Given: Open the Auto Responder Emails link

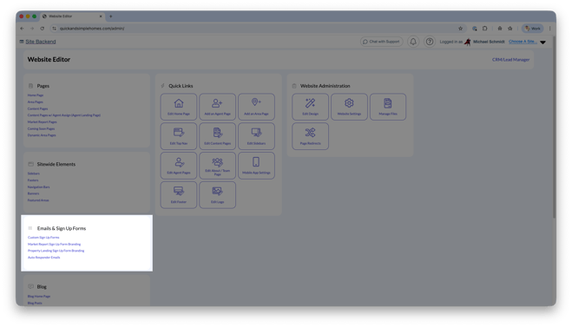Looking at the screenshot, I should (43, 258).
